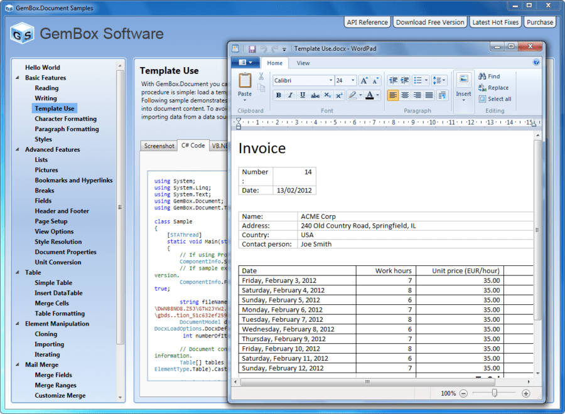The height and width of the screenshot is (414, 565).
Task: Toggle italic formatting in the Font group
Action: [289, 95]
